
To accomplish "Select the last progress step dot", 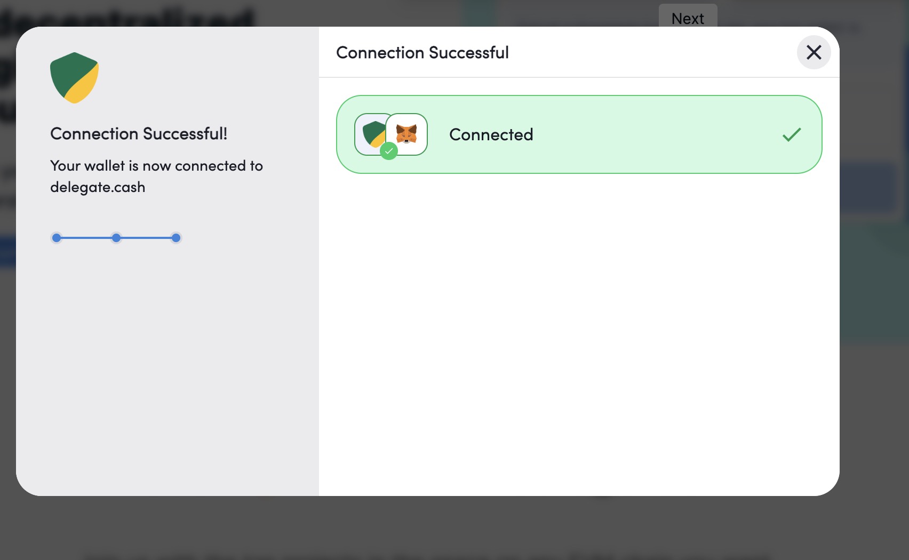I will click(x=176, y=238).
